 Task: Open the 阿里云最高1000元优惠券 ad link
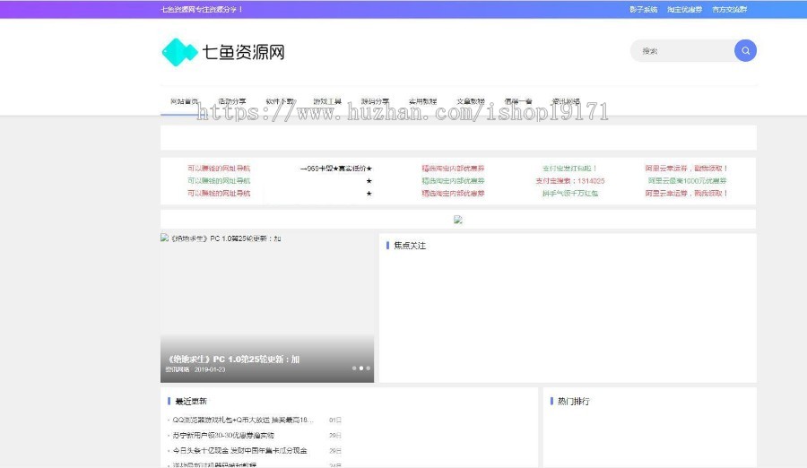coord(687,181)
